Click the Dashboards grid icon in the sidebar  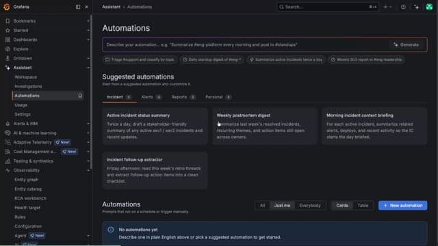(8, 40)
